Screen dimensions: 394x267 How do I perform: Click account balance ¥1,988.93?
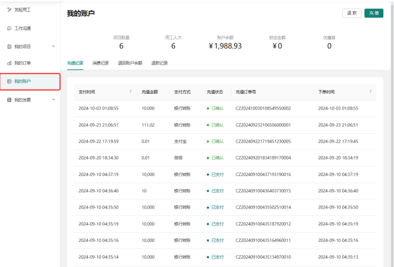225,46
